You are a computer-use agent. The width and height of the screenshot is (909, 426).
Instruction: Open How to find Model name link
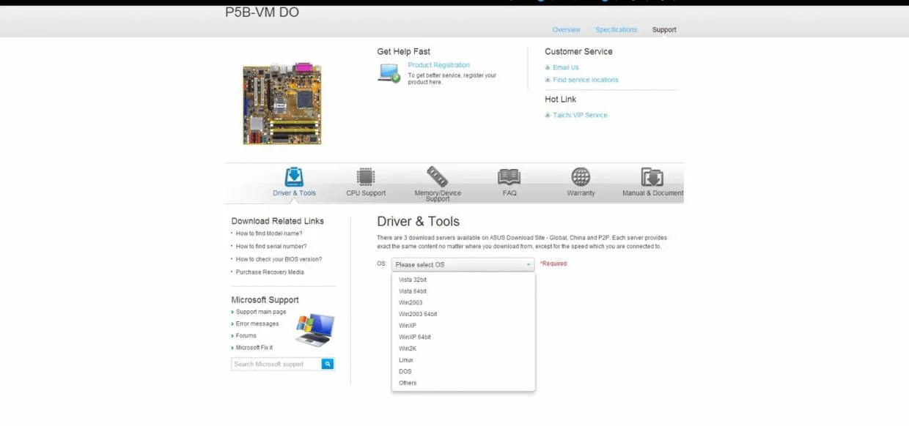coord(269,233)
